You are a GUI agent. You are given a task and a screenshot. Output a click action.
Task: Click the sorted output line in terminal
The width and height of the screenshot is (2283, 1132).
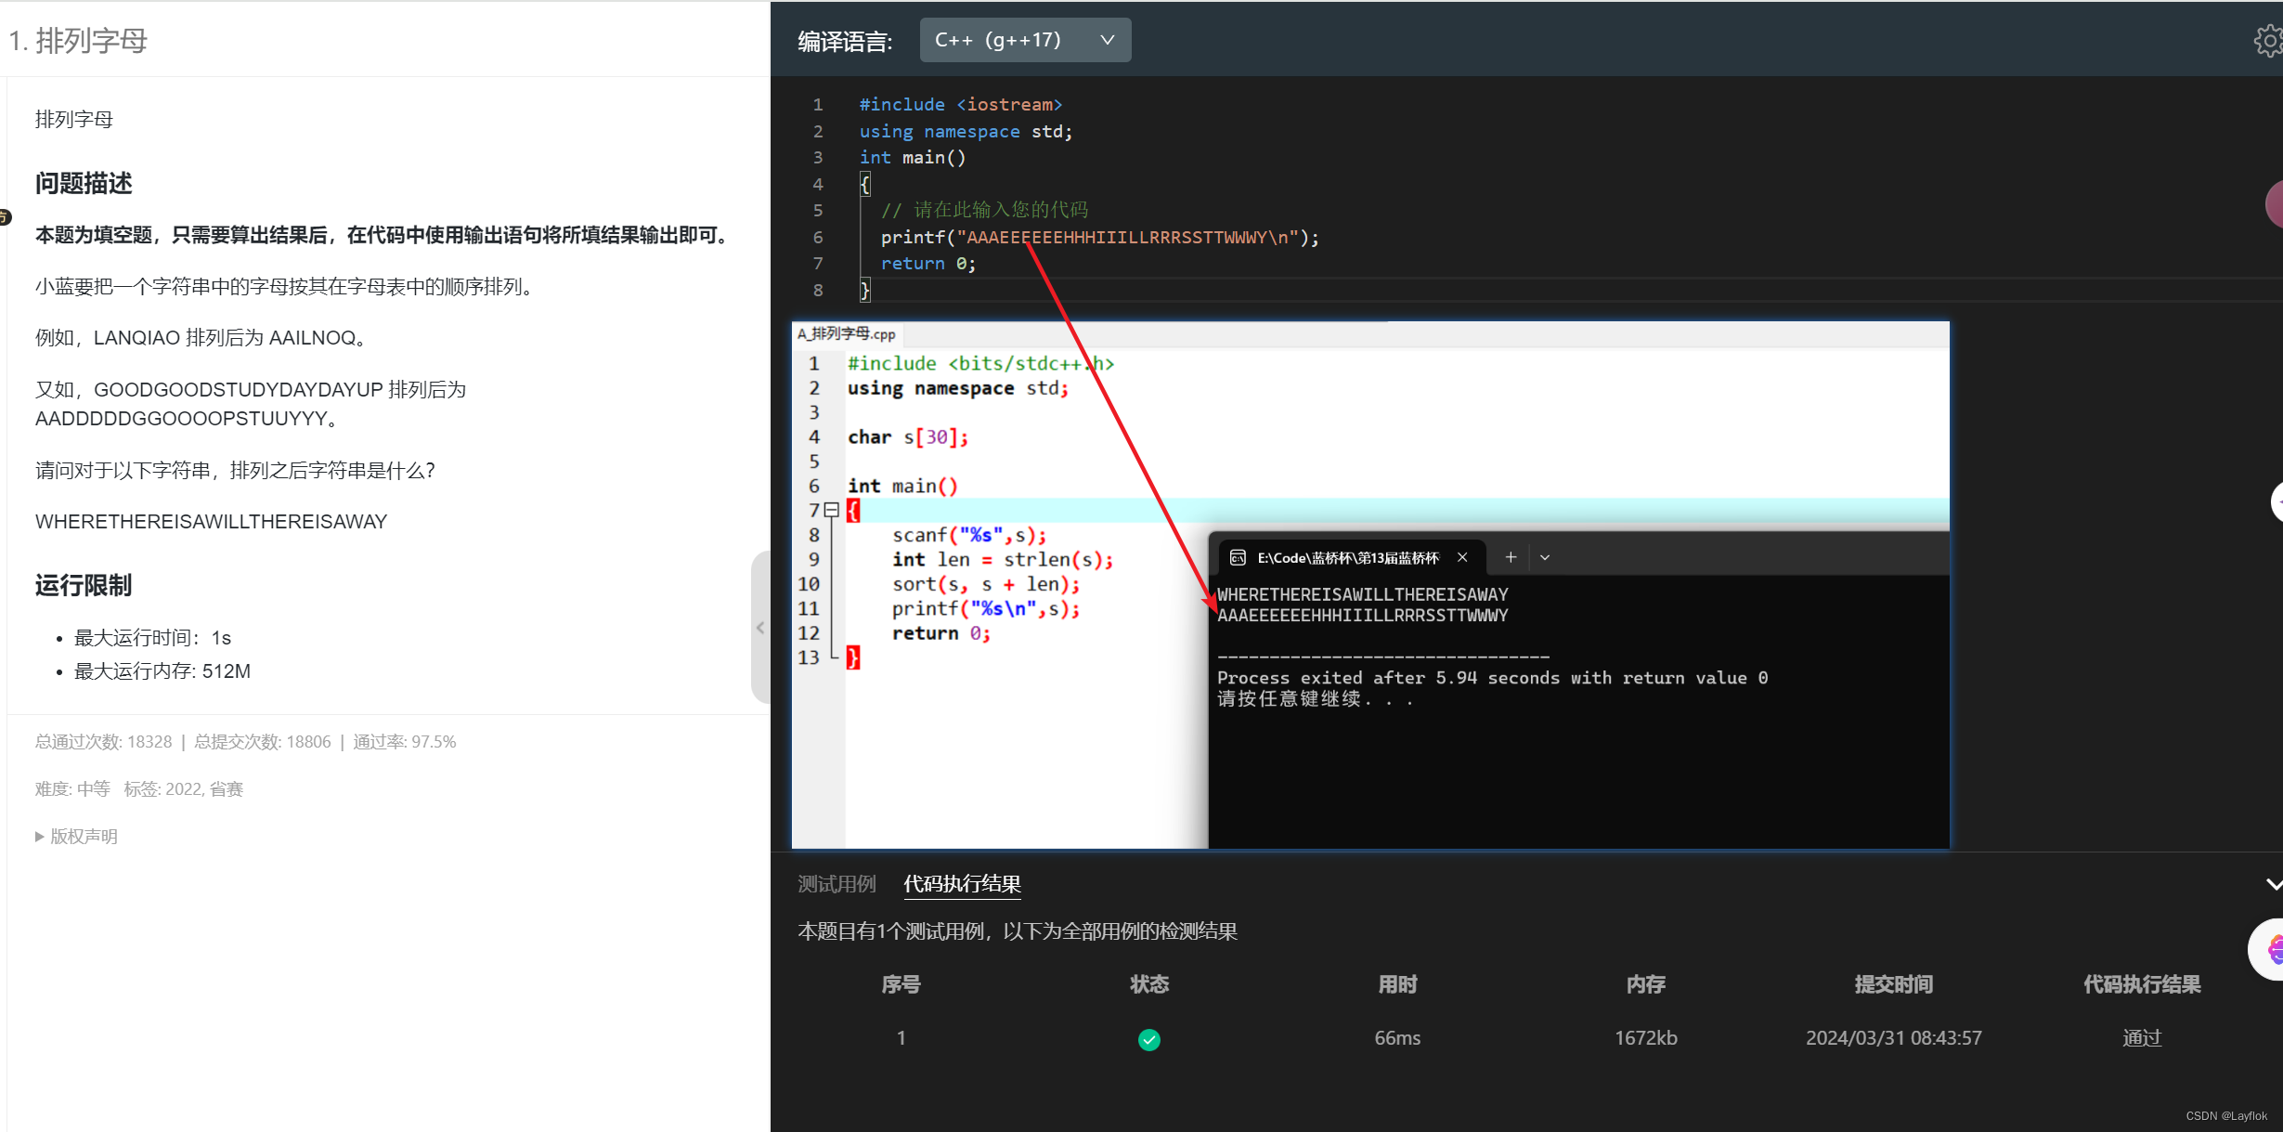tap(1362, 616)
